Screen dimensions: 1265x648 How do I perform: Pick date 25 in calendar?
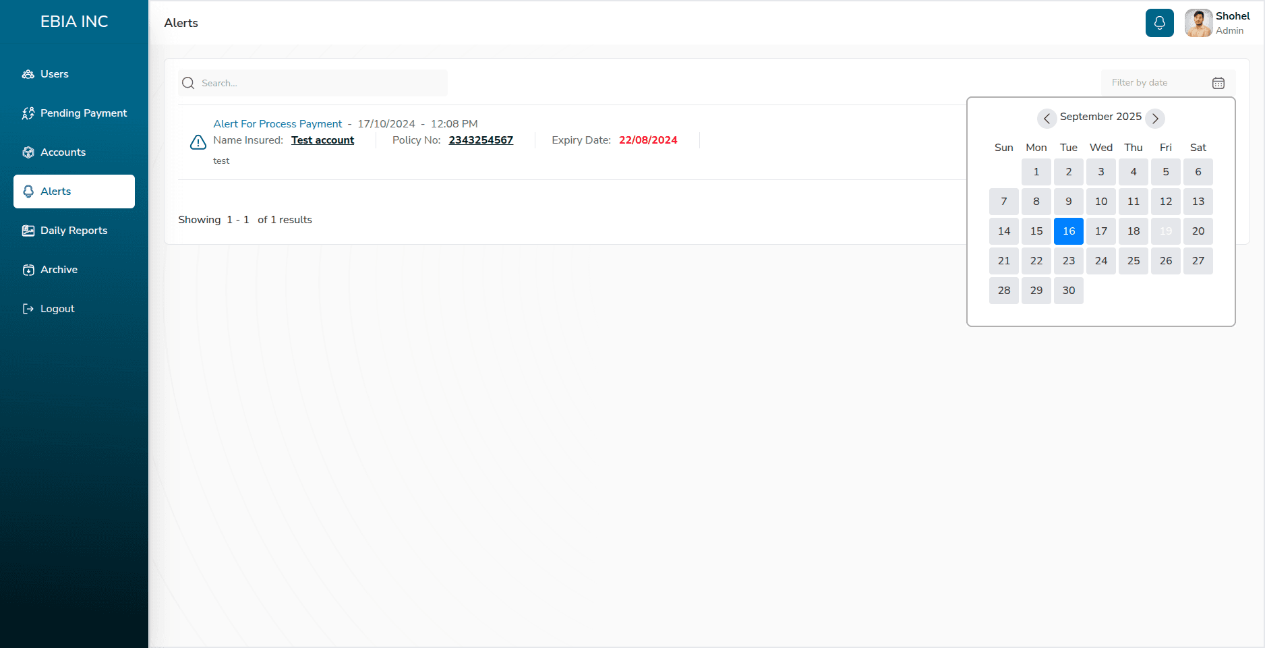(x=1134, y=261)
